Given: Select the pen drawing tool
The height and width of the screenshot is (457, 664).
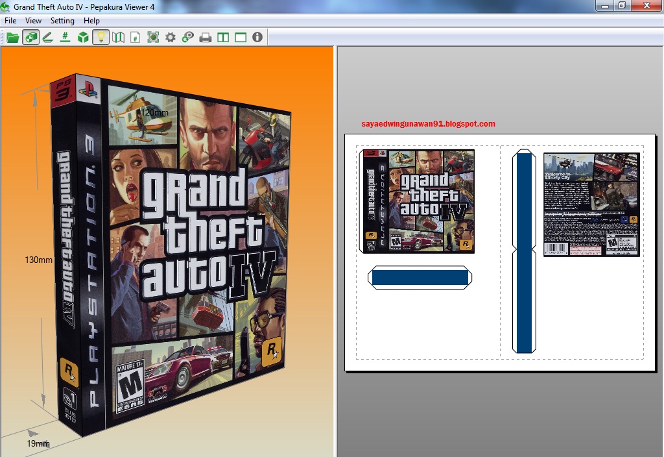Looking at the screenshot, I should [x=48, y=37].
